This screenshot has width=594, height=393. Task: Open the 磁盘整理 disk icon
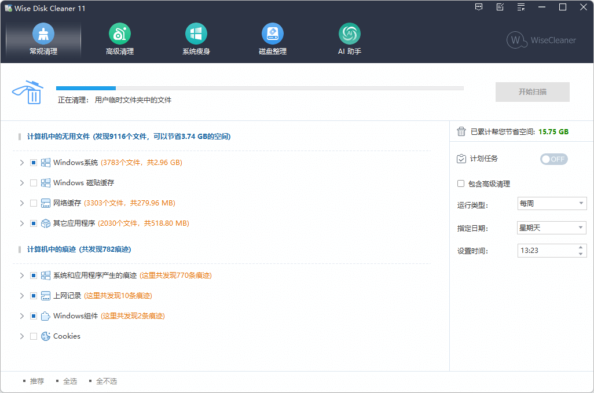click(x=273, y=34)
